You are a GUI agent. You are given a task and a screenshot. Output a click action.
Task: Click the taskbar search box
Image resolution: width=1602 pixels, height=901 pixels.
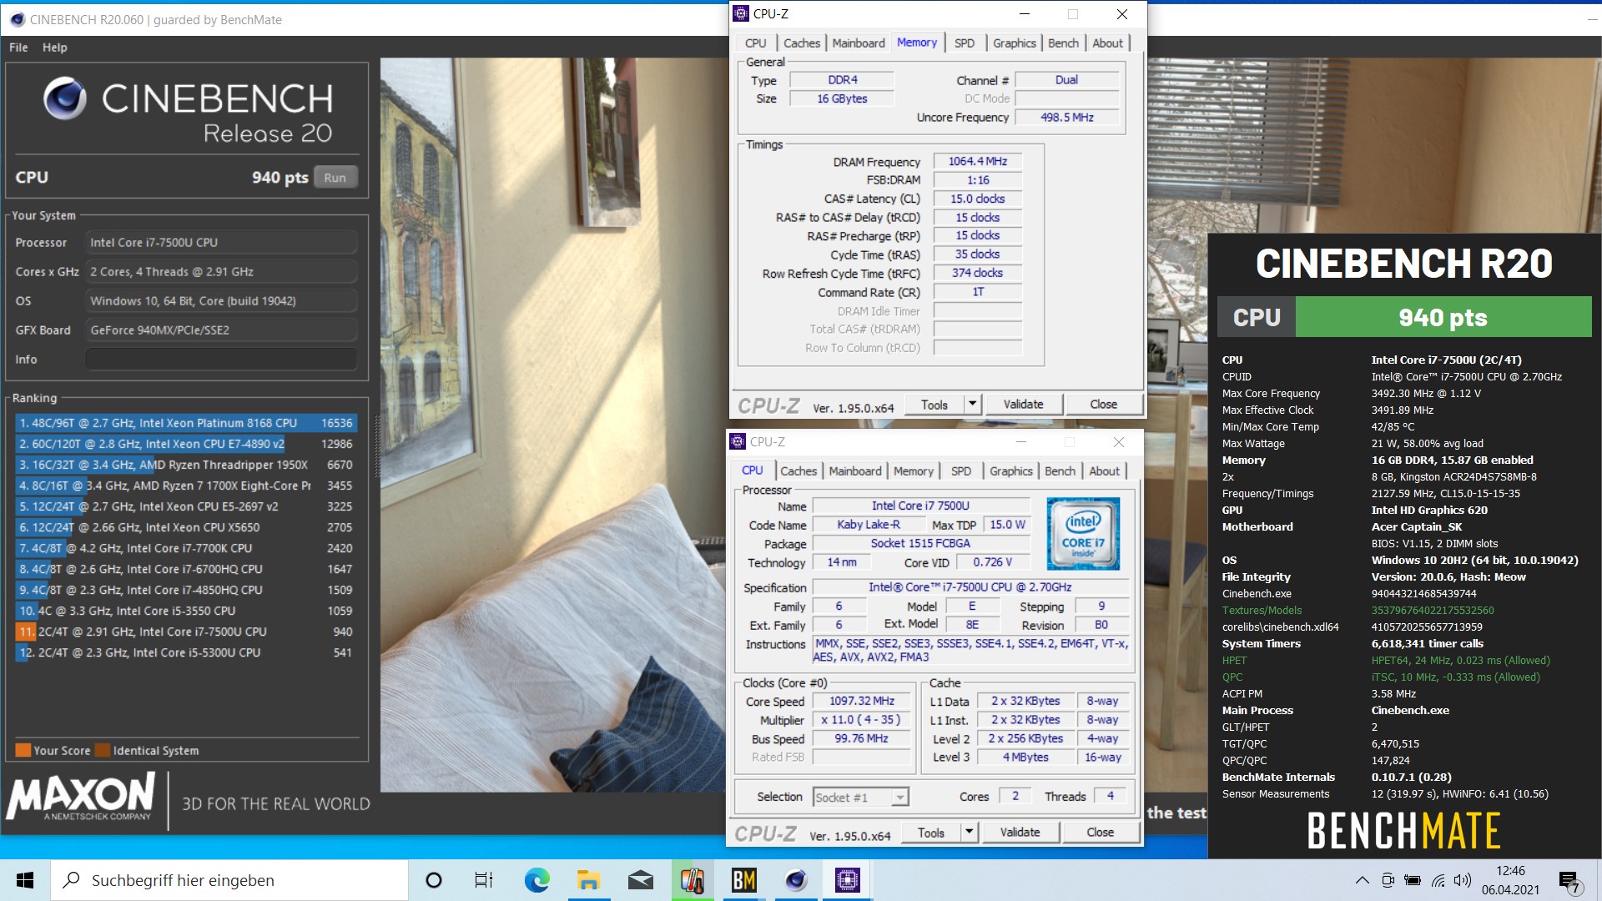tap(230, 880)
